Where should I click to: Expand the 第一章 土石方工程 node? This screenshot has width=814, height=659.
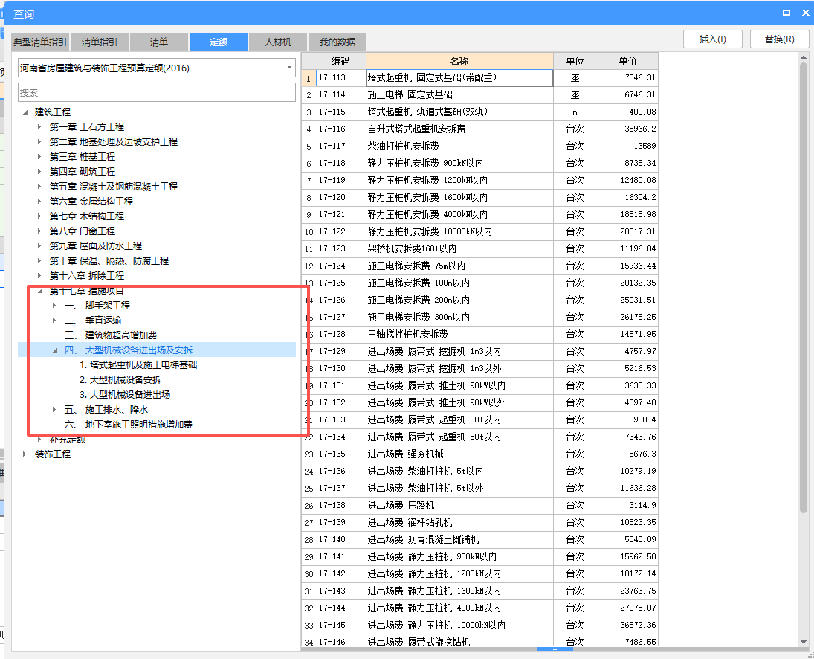pos(40,126)
